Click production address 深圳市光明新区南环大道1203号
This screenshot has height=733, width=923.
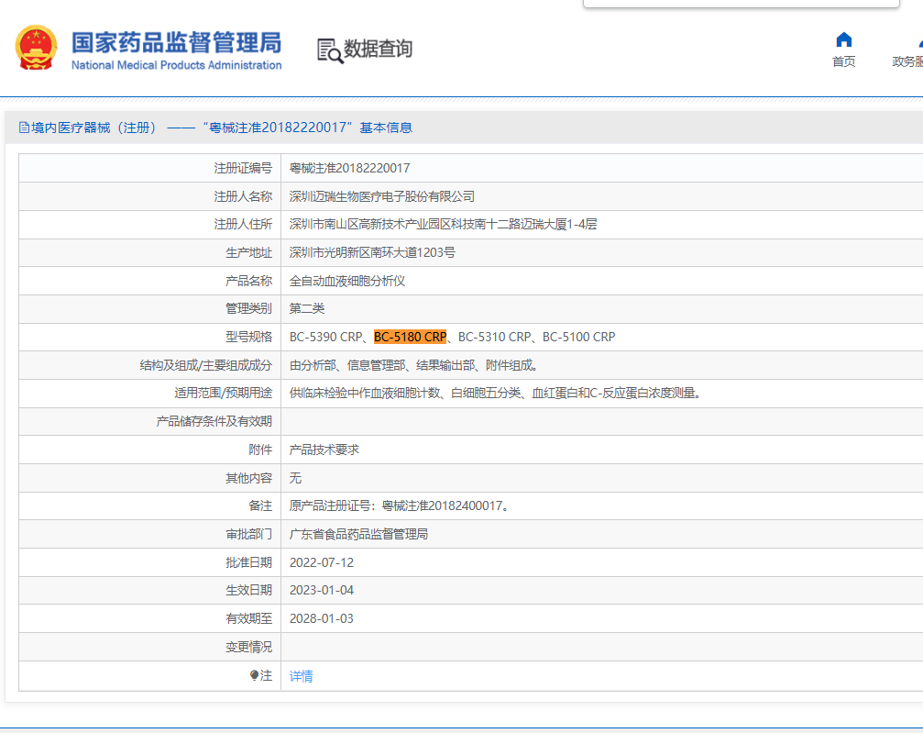pyautogui.click(x=372, y=252)
